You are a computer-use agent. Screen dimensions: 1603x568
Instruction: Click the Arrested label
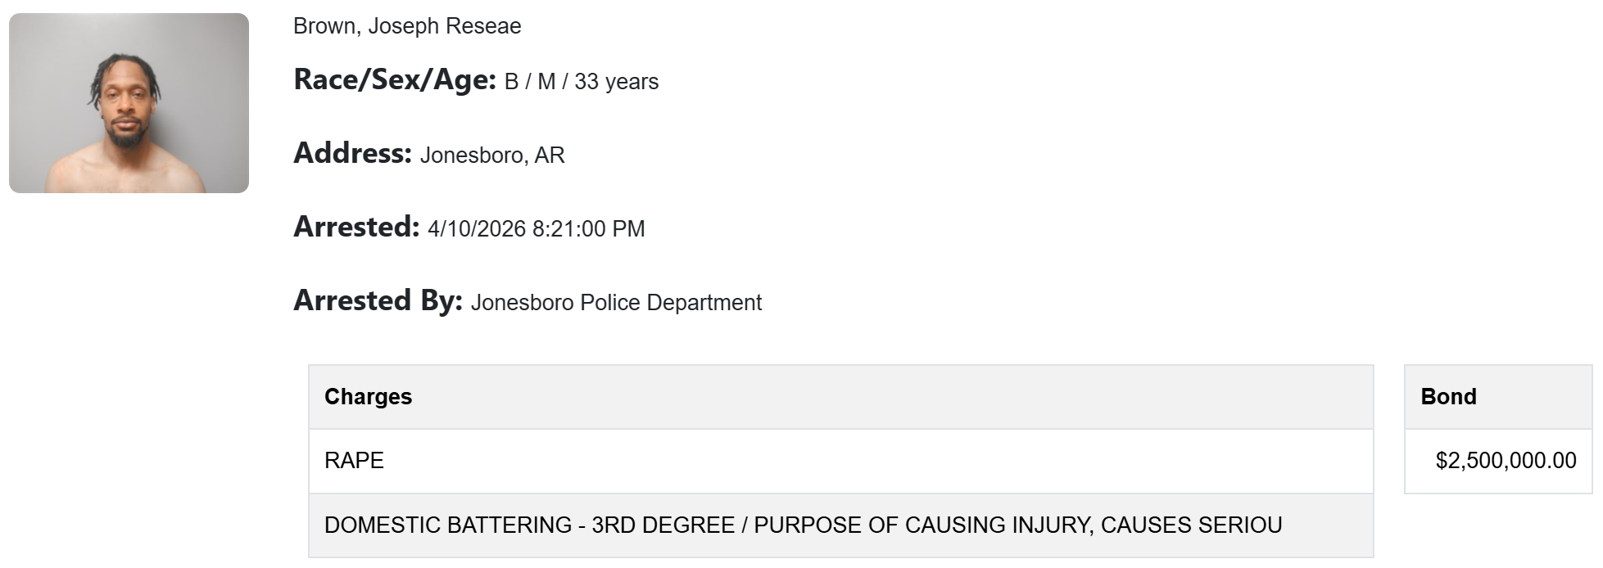356,228
